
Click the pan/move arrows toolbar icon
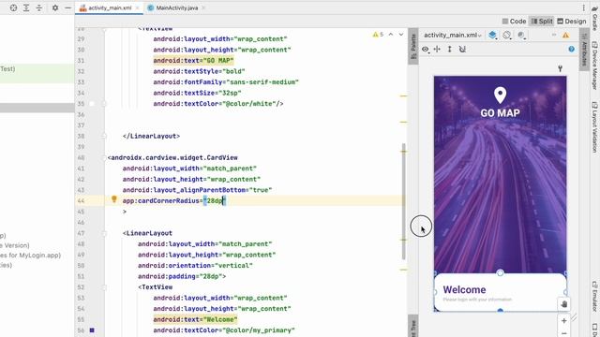(x=437, y=49)
